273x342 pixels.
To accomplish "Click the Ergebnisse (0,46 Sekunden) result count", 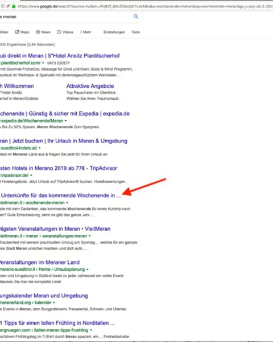I will [x=28, y=44].
